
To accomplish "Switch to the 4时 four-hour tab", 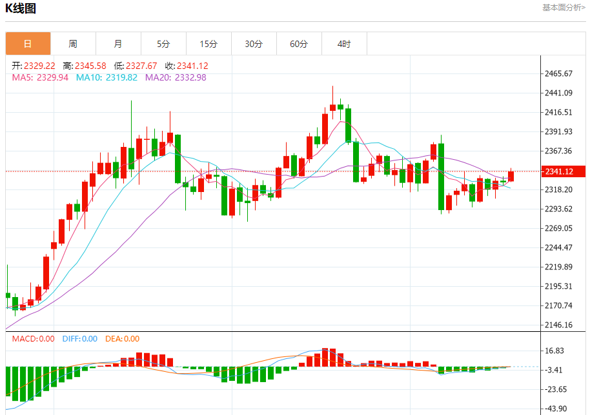I will (x=344, y=44).
